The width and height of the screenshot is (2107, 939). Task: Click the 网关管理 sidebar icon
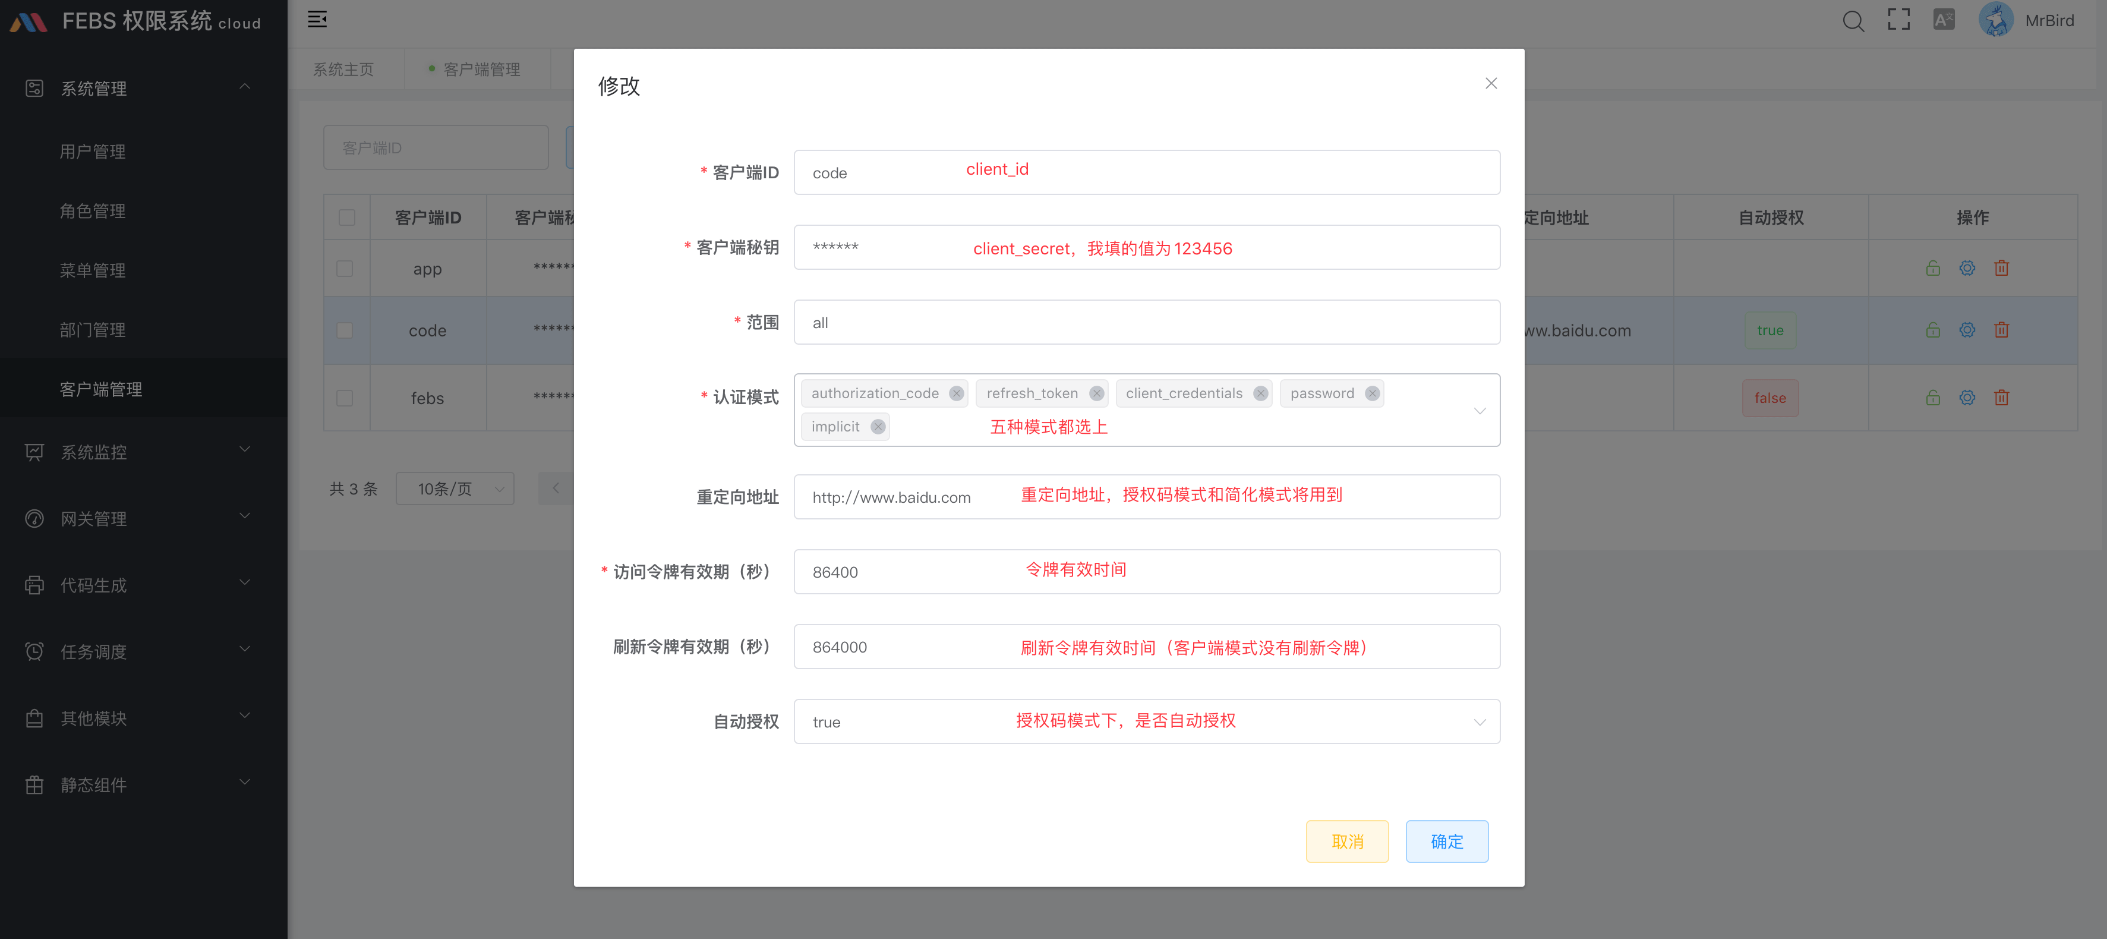(x=34, y=519)
